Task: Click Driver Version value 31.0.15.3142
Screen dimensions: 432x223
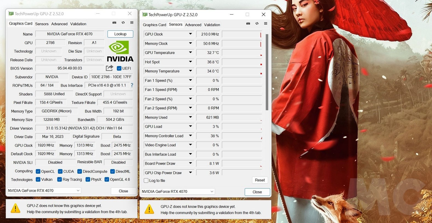Action: [84, 128]
